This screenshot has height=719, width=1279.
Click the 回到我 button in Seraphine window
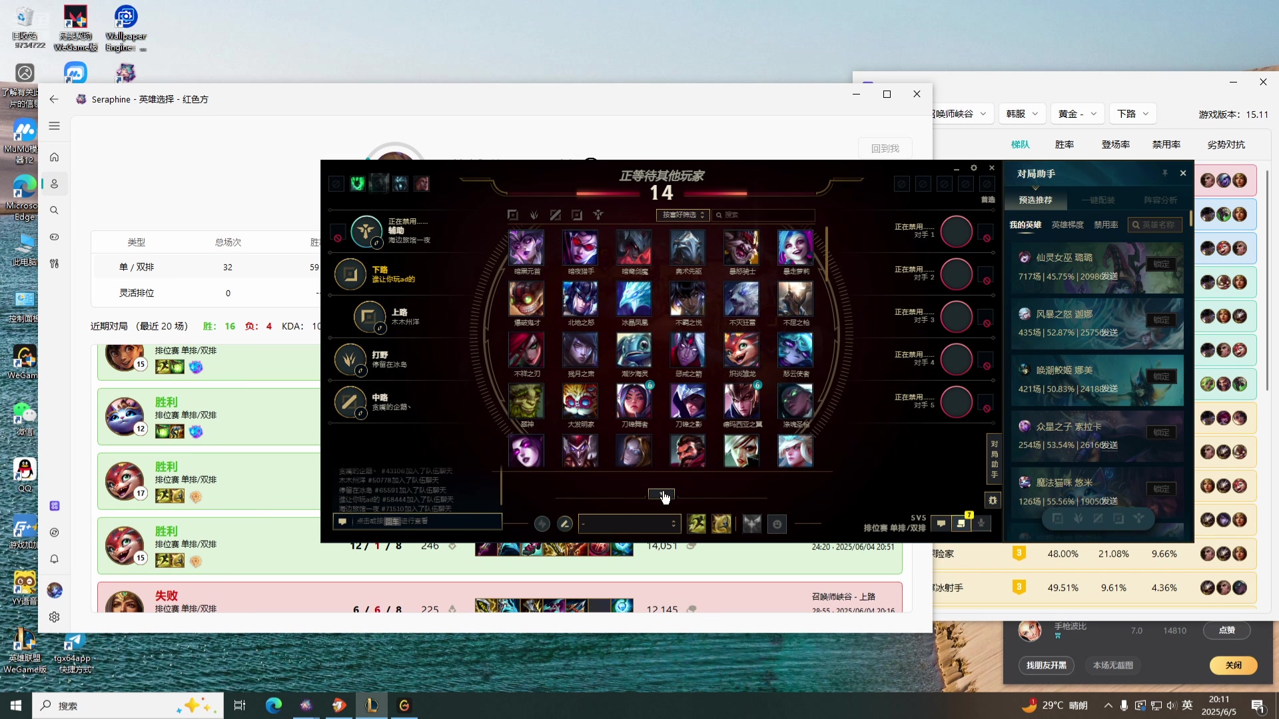point(885,148)
